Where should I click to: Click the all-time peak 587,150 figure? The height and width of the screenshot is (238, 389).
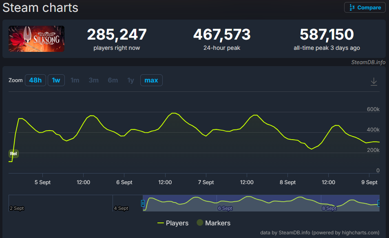(x=326, y=35)
